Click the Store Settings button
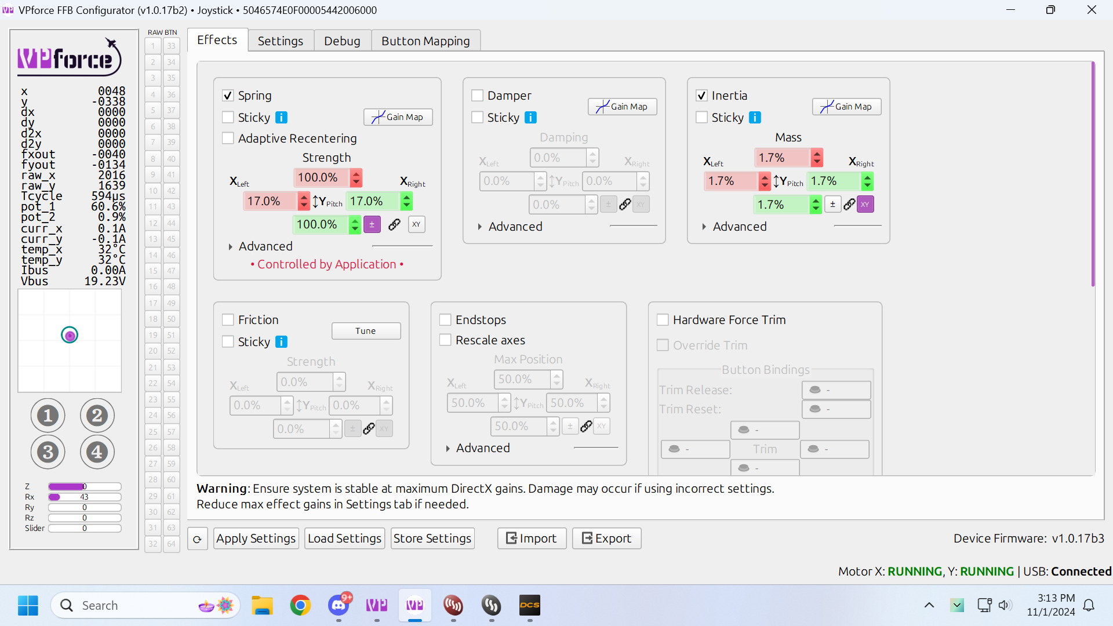 [x=432, y=538]
